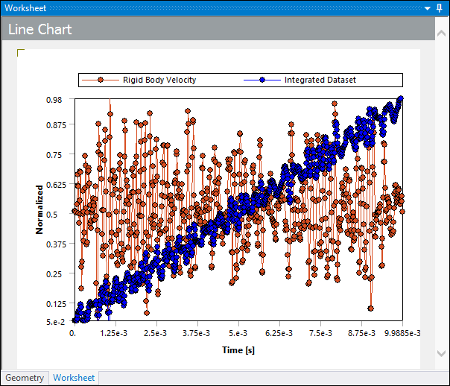The height and width of the screenshot is (386, 450).
Task: Switch to the Geometry tab
Action: [25, 378]
